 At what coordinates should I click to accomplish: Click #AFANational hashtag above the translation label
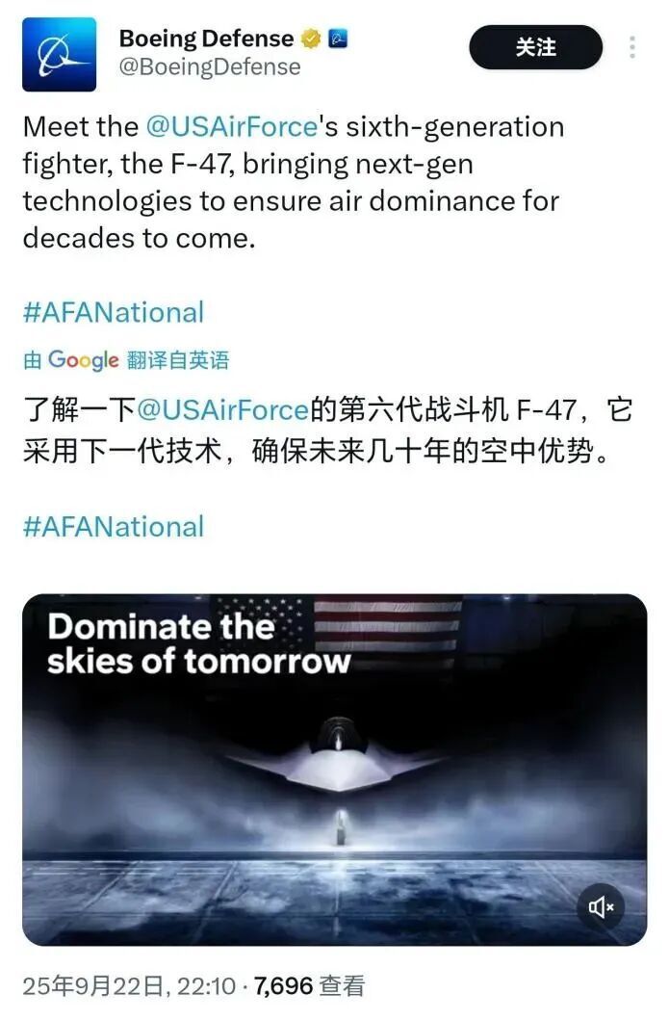(x=114, y=312)
